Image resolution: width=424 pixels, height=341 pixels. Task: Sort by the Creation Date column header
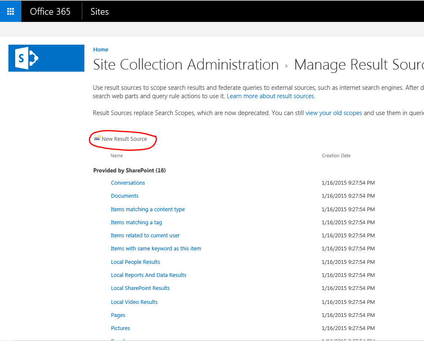click(x=336, y=156)
